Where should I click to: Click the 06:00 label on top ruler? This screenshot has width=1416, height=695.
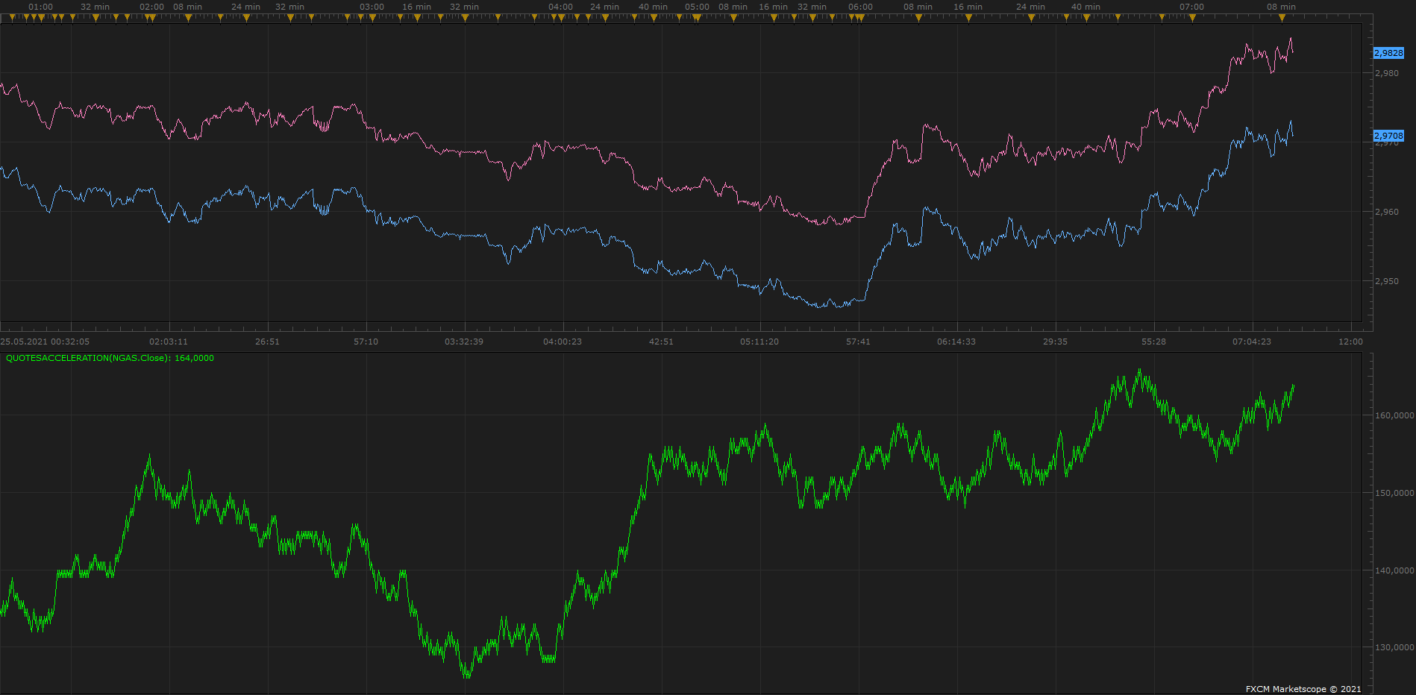861,7
